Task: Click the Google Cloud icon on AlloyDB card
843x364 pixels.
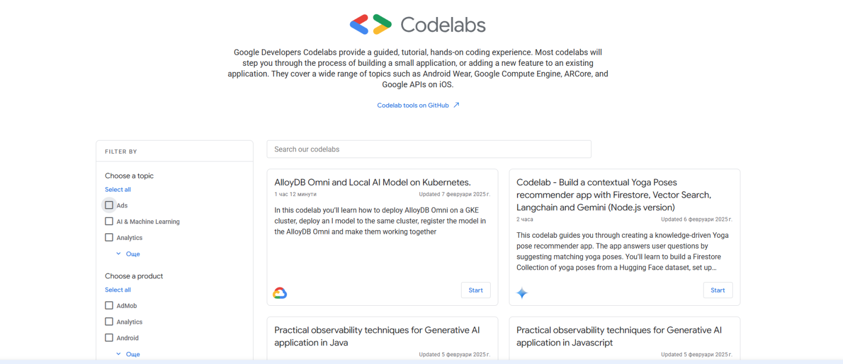Action: click(x=280, y=293)
